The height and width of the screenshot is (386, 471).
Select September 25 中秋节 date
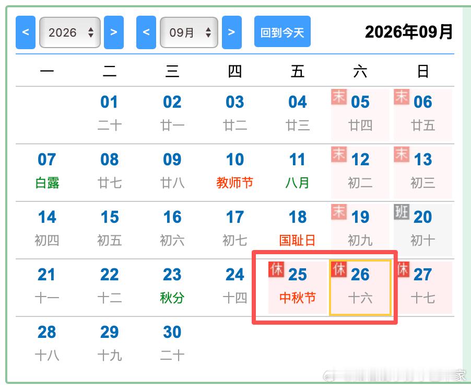click(x=298, y=287)
